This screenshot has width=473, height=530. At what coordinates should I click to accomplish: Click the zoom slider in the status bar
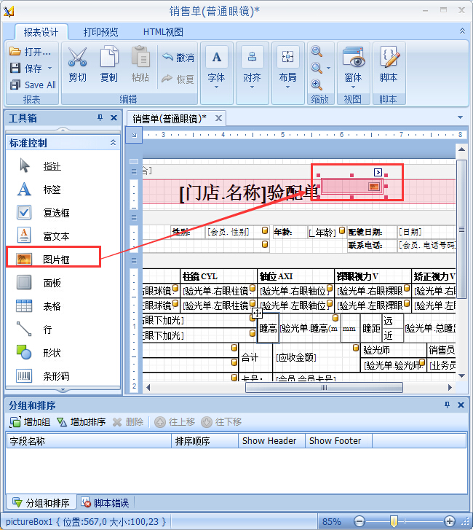tap(394, 521)
